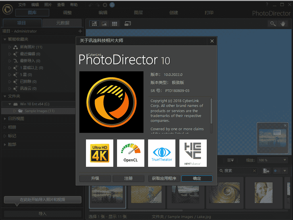Click the preferences gear icon
This screenshot has width=293, height=220.
coord(105,5)
